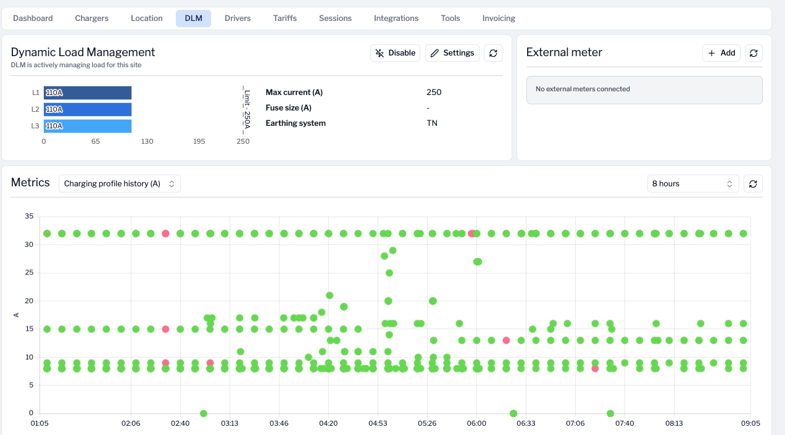Click the chevron on the metric selector
This screenshot has height=435, width=785.
coord(172,183)
